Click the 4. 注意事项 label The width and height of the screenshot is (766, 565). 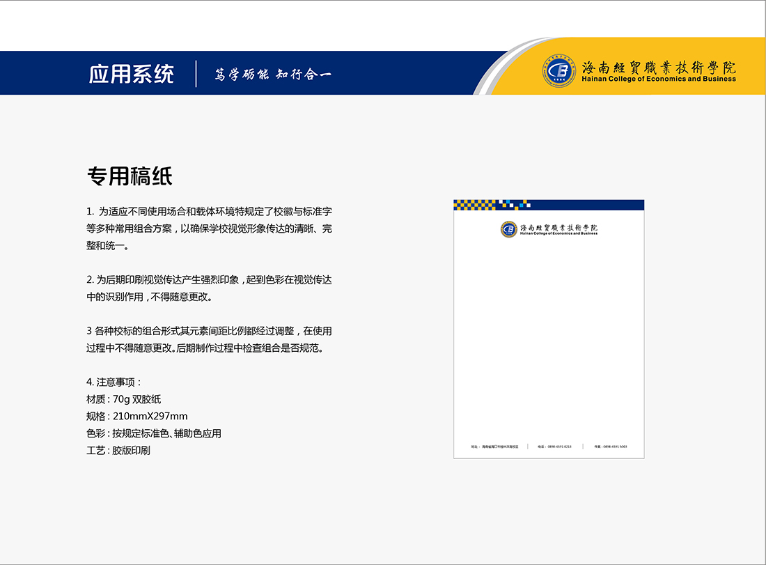coord(114,382)
